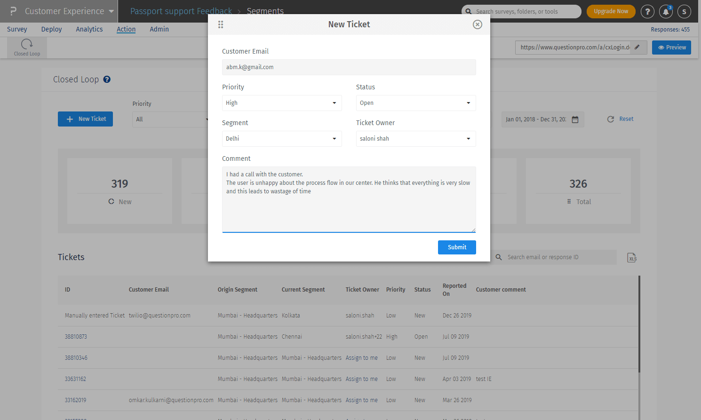Open the Deploy menu tab
The image size is (701, 420).
[51, 29]
